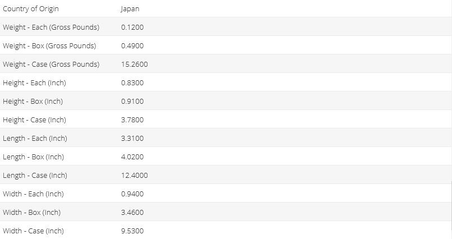The width and height of the screenshot is (452, 239).
Task: Click Weight - Box (Gross Pounds) label
Action: [49, 46]
